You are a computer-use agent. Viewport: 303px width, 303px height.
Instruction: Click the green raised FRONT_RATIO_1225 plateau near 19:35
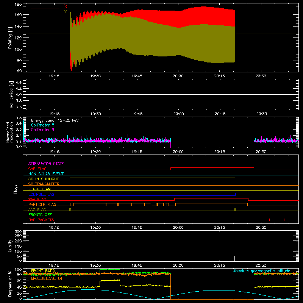click(x=110, y=269)
